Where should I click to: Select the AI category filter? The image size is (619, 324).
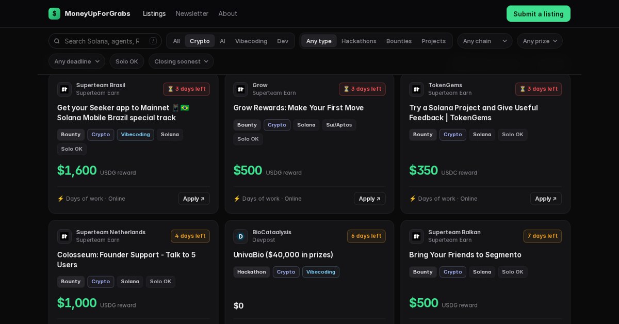click(x=222, y=41)
